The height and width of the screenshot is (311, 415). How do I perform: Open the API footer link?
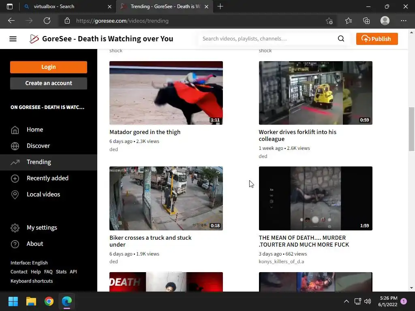[x=73, y=272]
